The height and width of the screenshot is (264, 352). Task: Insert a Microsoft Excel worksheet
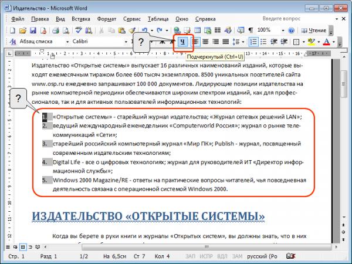207,31
